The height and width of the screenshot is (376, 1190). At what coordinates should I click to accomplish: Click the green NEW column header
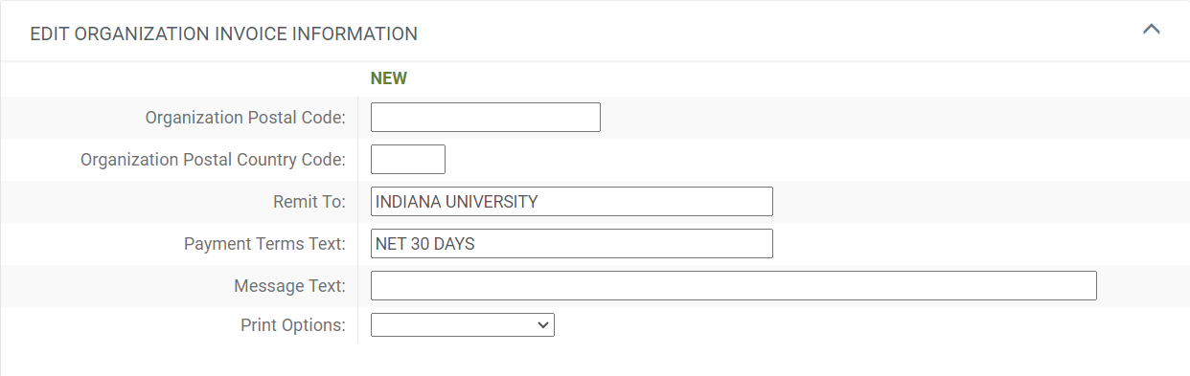click(x=389, y=78)
